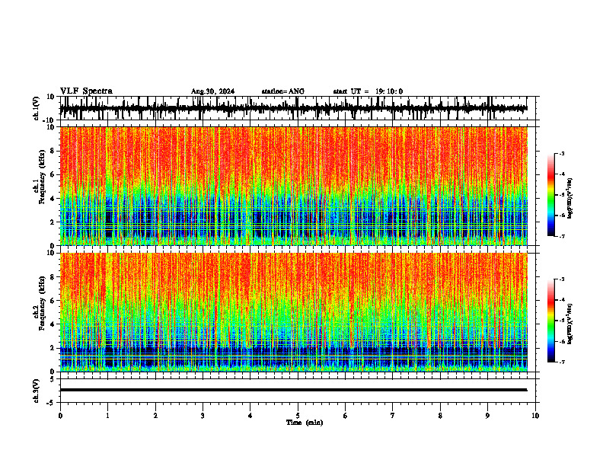Click the ch.1(V) waveform axis label
The width and height of the screenshot is (603, 466).
(x=37, y=108)
